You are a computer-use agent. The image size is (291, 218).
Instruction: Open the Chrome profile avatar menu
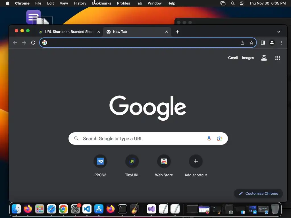point(272,43)
